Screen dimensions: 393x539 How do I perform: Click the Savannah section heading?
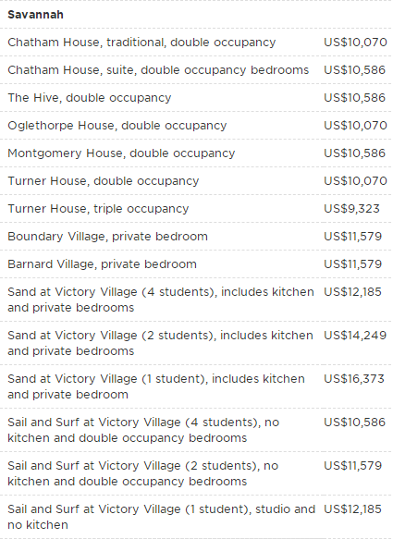coord(35,15)
